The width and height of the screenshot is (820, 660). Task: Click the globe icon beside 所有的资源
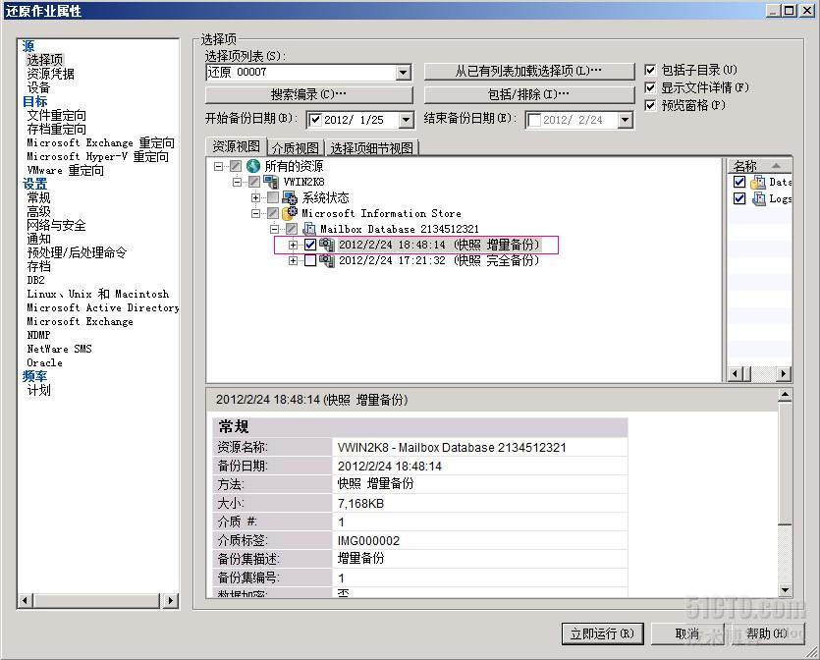(253, 166)
